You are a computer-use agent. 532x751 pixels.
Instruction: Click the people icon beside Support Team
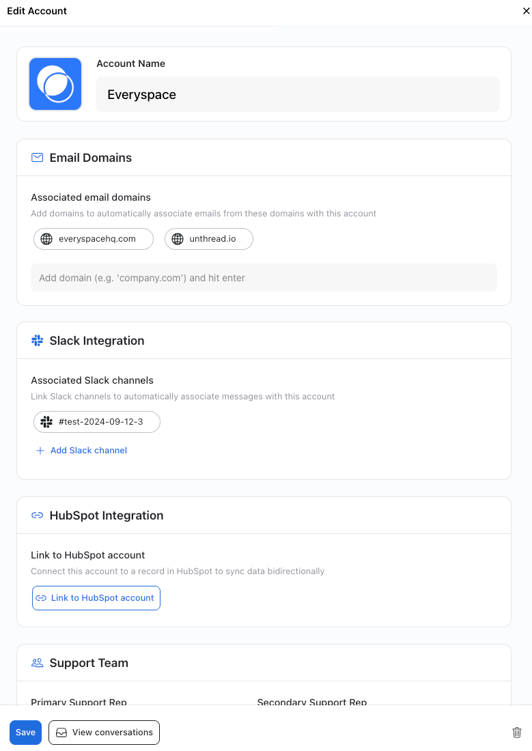(38, 663)
